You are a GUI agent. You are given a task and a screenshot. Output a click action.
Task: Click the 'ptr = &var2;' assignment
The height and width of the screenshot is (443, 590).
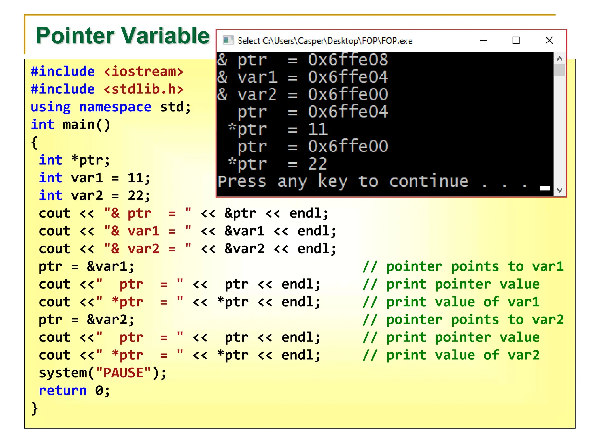86,320
